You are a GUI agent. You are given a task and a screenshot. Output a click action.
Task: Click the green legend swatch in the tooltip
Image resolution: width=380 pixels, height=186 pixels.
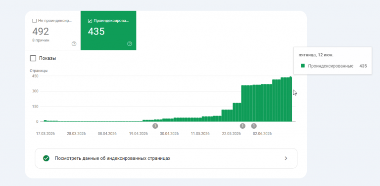[302, 66]
